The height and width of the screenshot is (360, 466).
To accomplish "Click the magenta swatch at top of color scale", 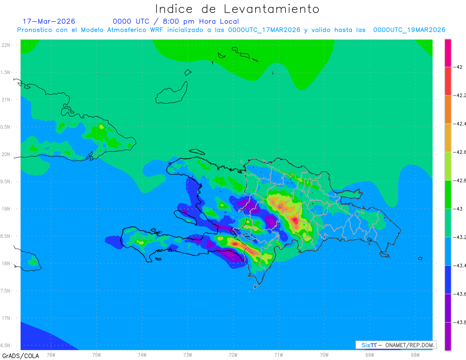I will (448, 53).
